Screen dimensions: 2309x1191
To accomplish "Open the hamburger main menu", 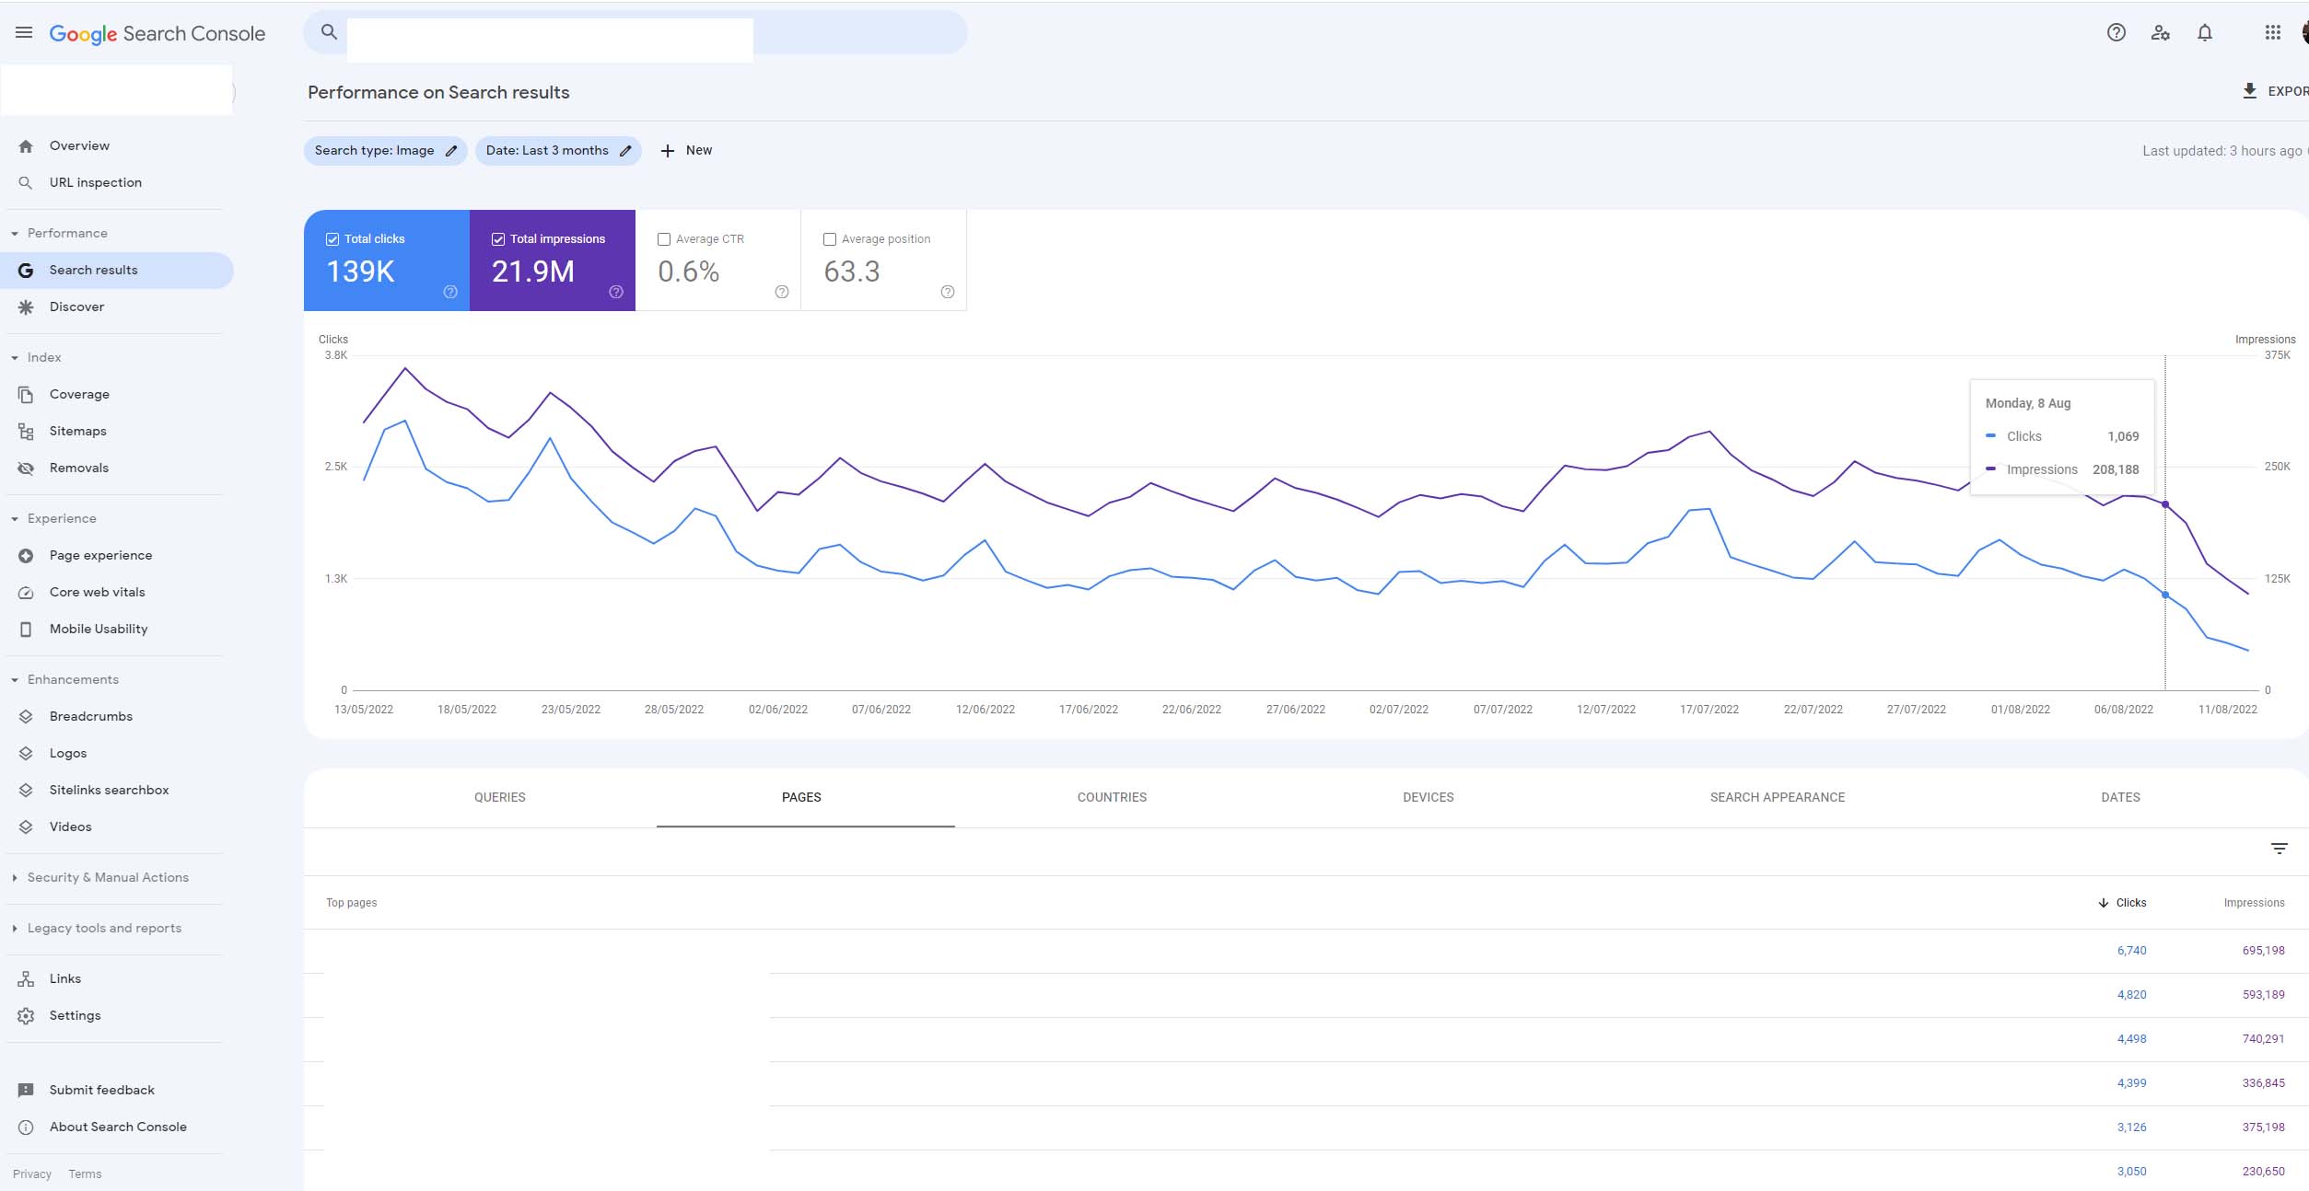I will point(24,32).
